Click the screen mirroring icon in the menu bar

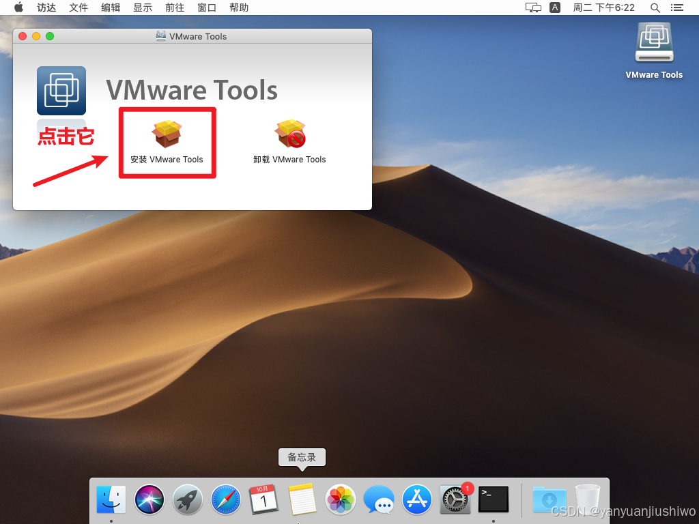(533, 8)
